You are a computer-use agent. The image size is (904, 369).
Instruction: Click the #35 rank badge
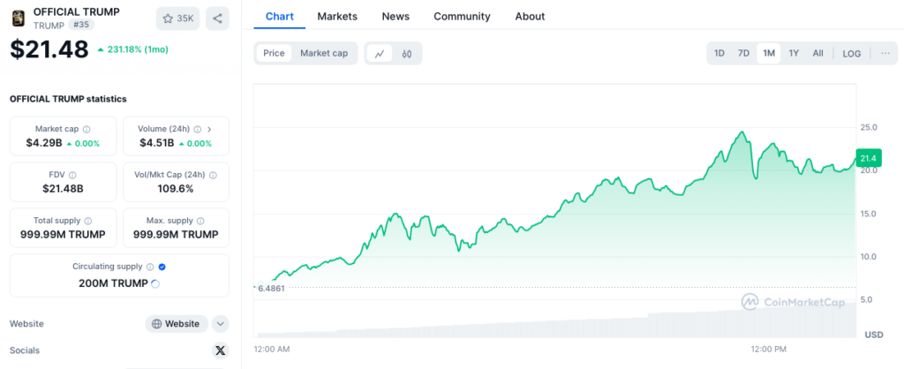pyautogui.click(x=81, y=25)
